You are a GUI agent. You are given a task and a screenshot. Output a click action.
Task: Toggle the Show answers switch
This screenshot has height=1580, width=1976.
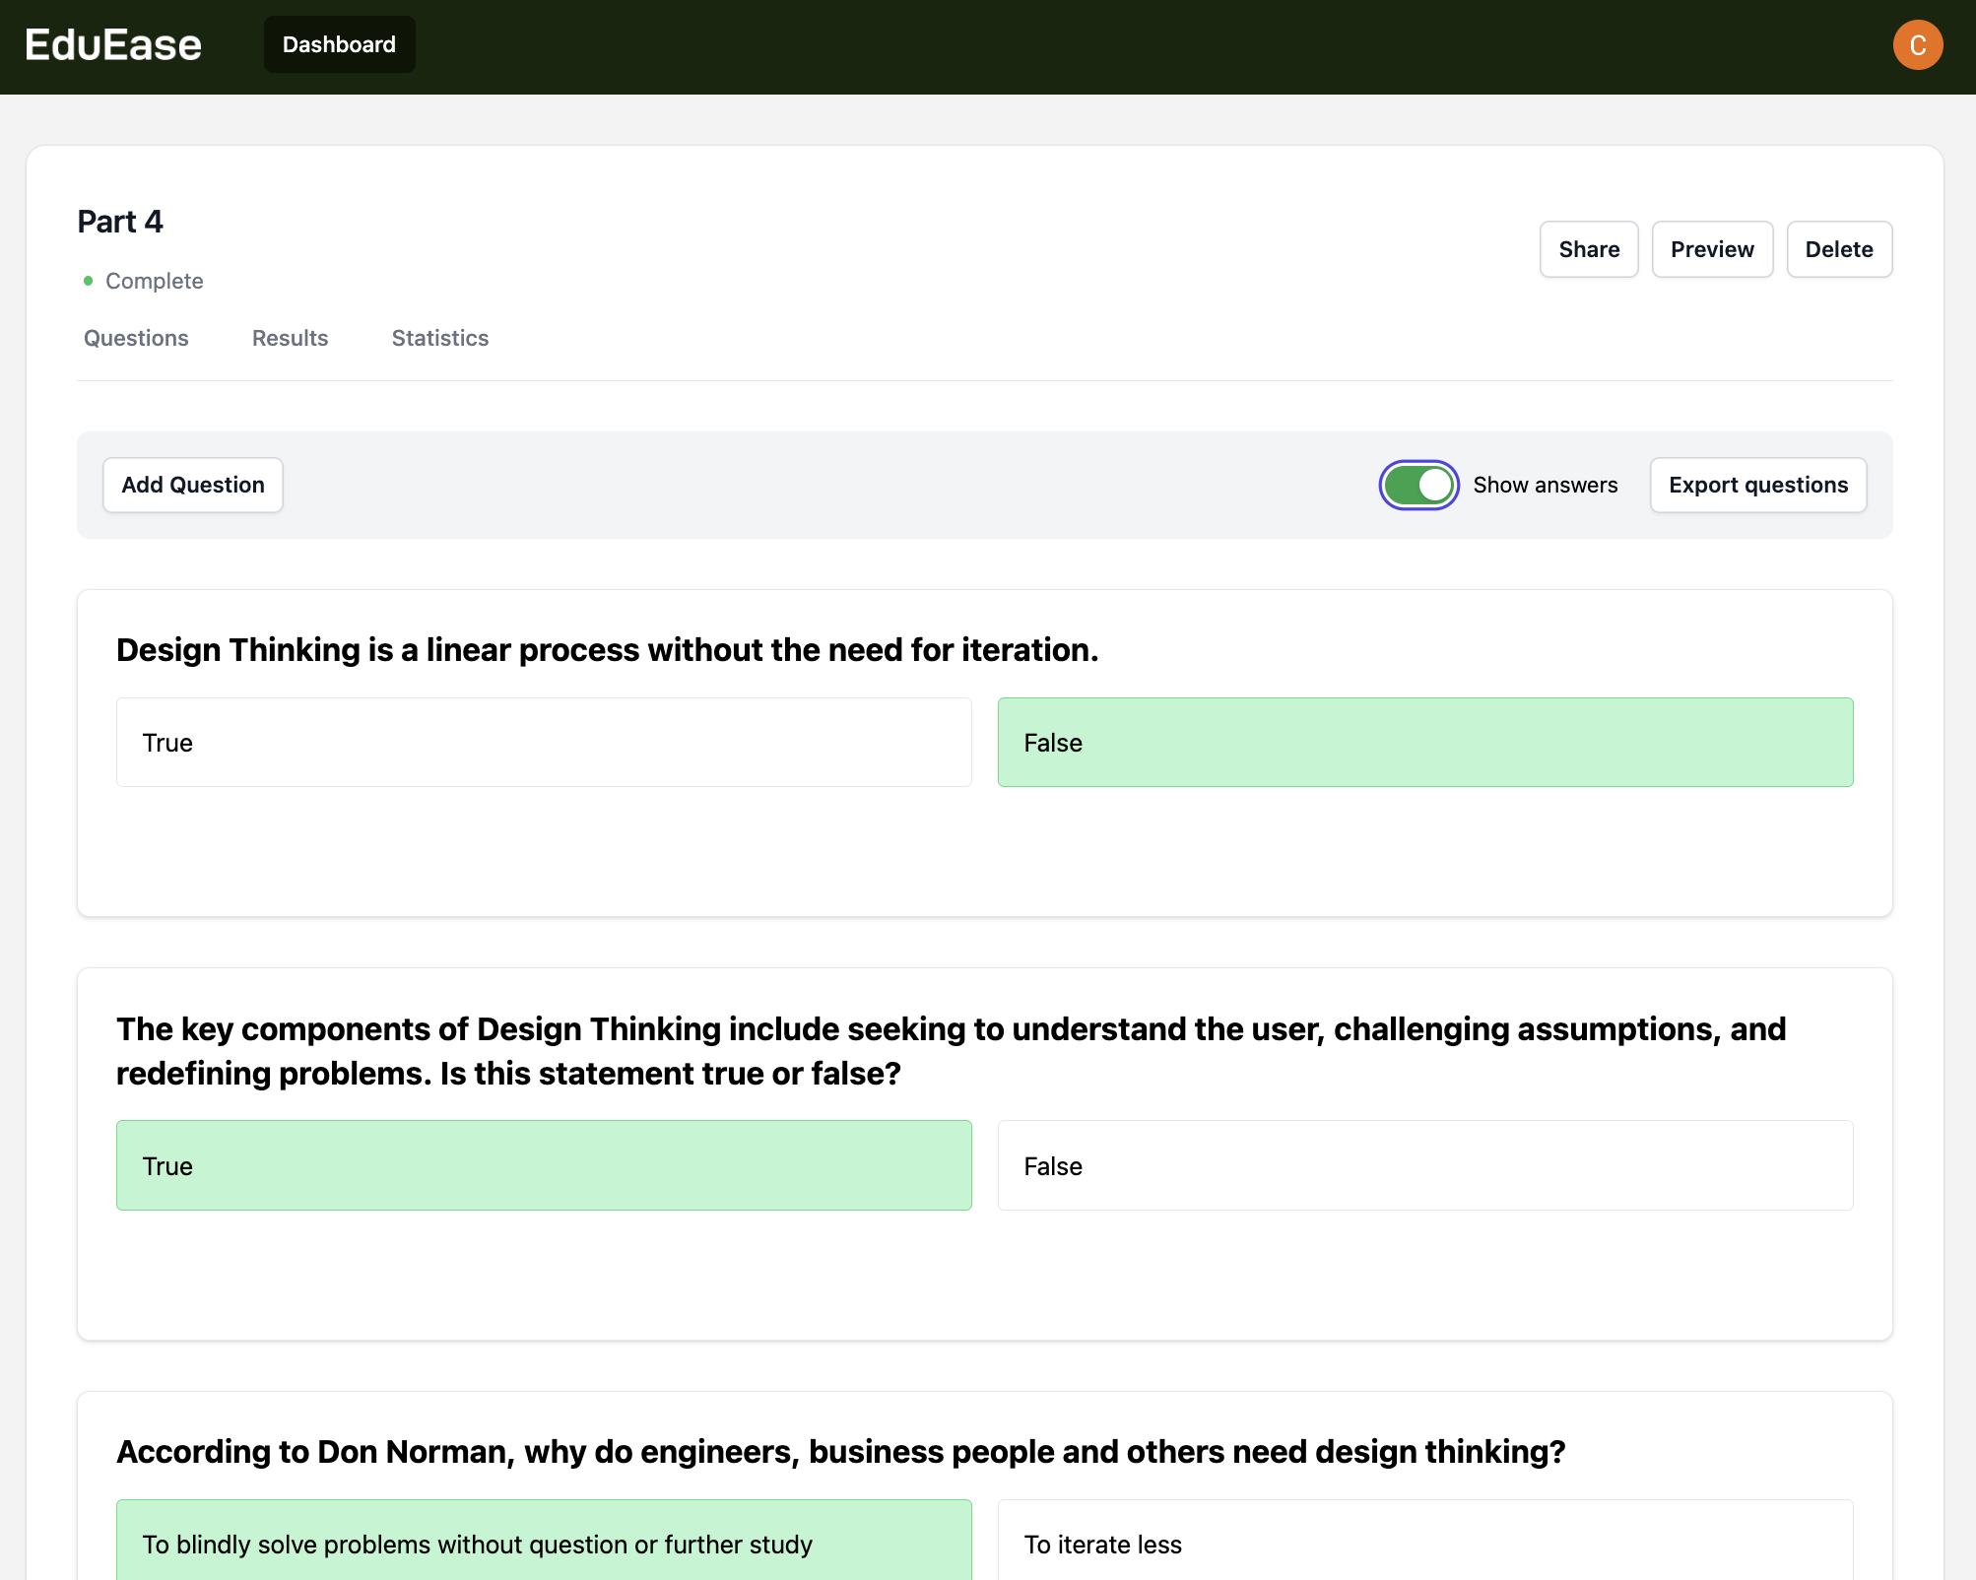tap(1418, 485)
